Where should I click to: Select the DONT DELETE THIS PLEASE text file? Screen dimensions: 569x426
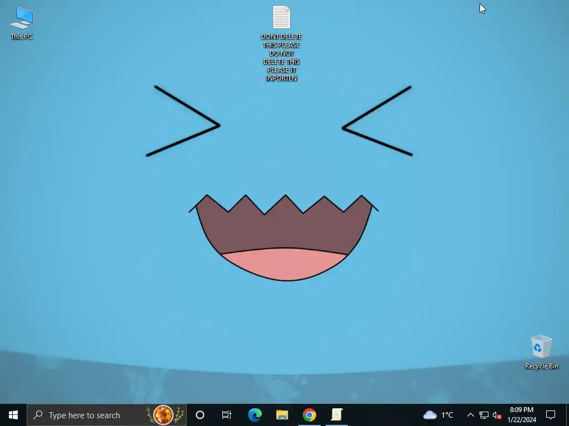pos(281,43)
